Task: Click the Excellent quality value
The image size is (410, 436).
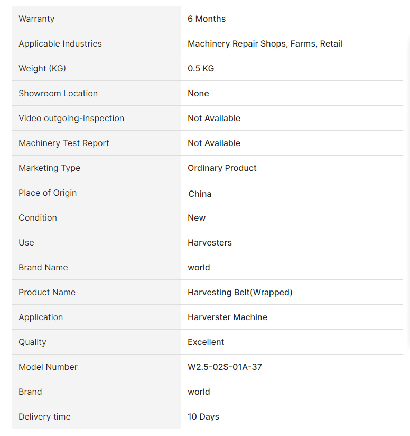Action: coord(206,342)
